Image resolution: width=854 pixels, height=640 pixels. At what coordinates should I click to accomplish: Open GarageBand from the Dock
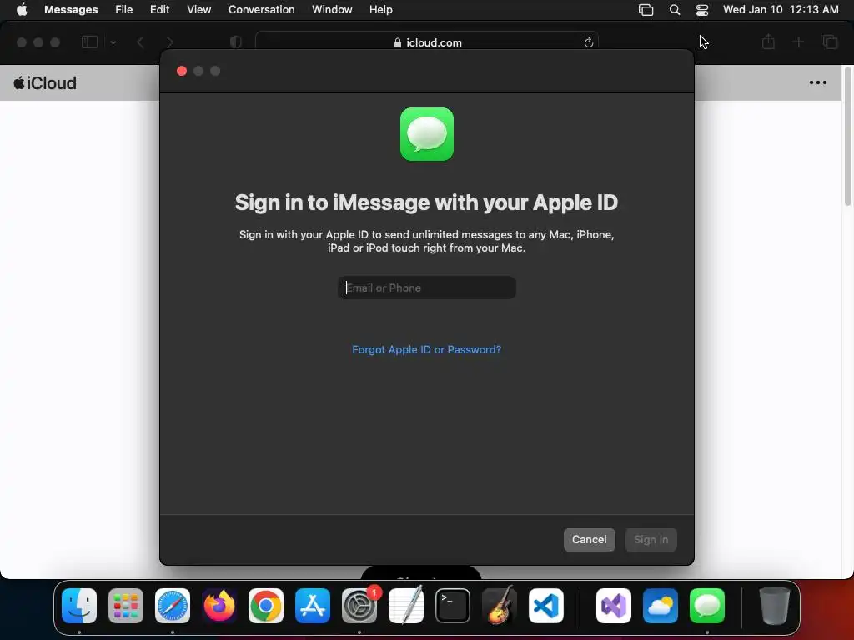coord(500,605)
